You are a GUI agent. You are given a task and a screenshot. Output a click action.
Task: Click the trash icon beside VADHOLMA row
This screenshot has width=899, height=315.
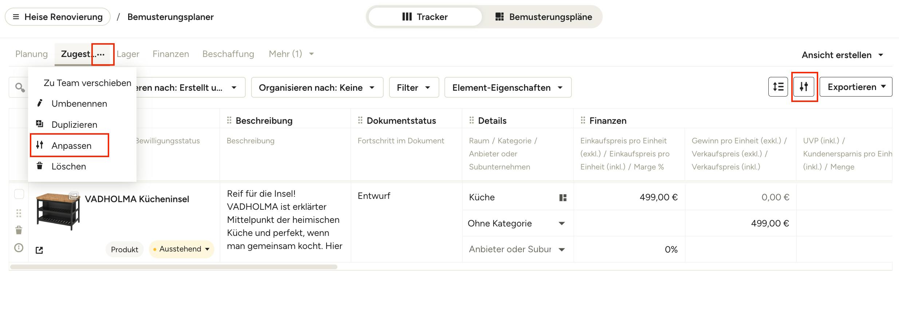click(x=19, y=230)
